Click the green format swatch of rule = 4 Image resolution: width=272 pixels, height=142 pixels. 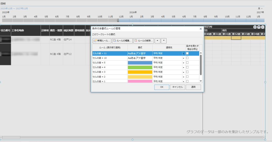(140, 67)
